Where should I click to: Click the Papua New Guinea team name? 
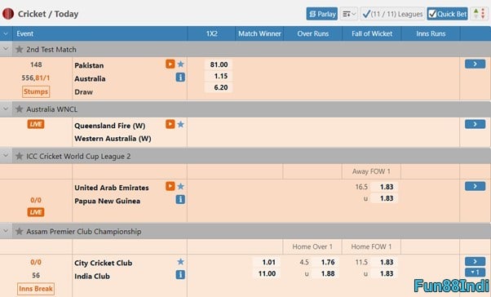point(107,201)
